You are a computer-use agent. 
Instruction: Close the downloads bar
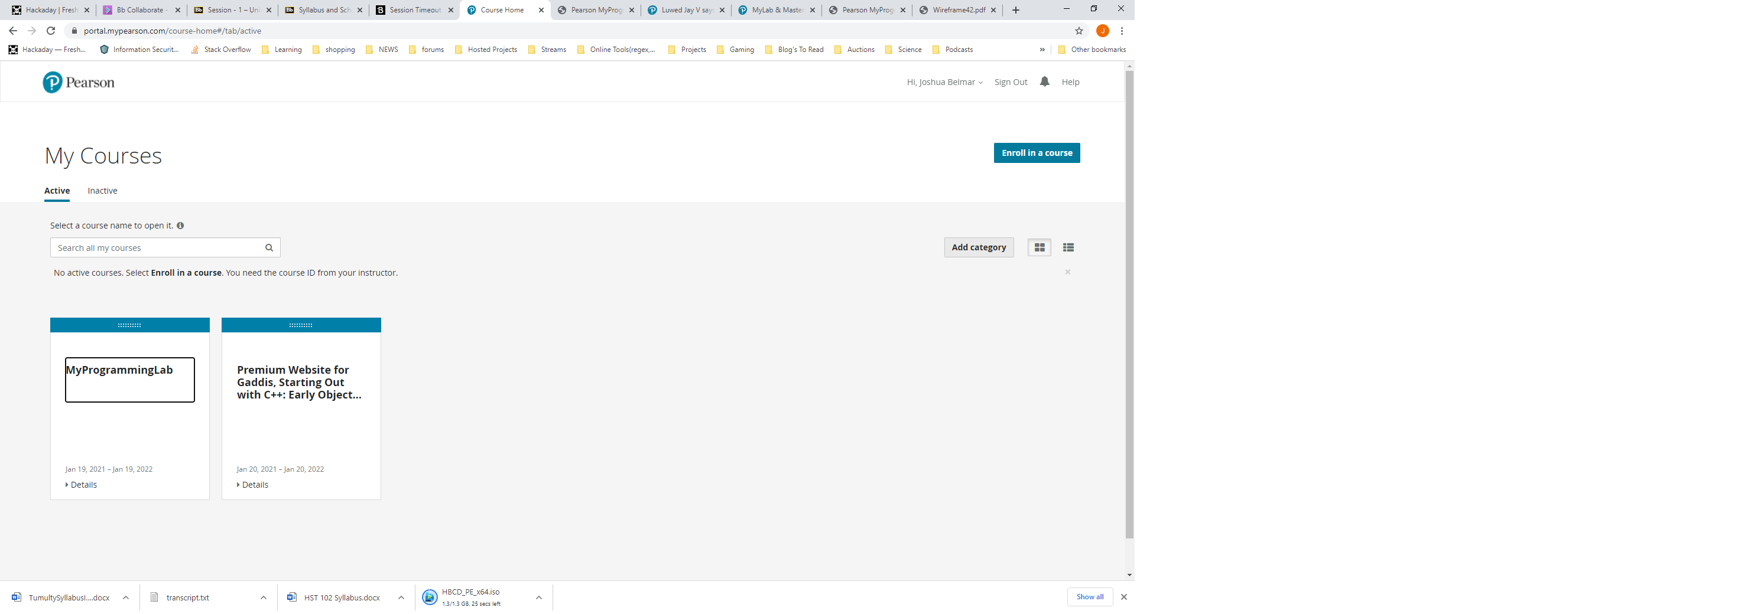point(1123,597)
